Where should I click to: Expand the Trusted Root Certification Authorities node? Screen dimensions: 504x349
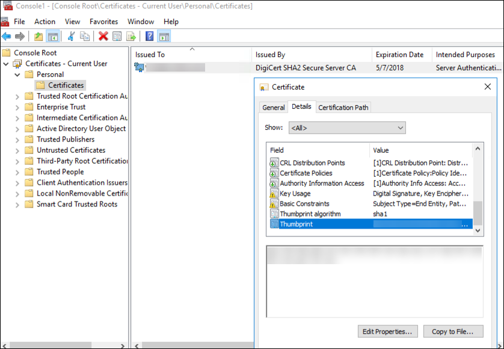pos(17,96)
